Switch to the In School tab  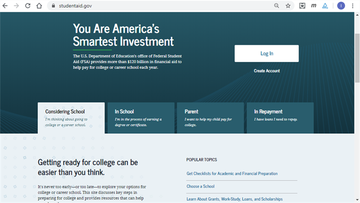(x=141, y=117)
